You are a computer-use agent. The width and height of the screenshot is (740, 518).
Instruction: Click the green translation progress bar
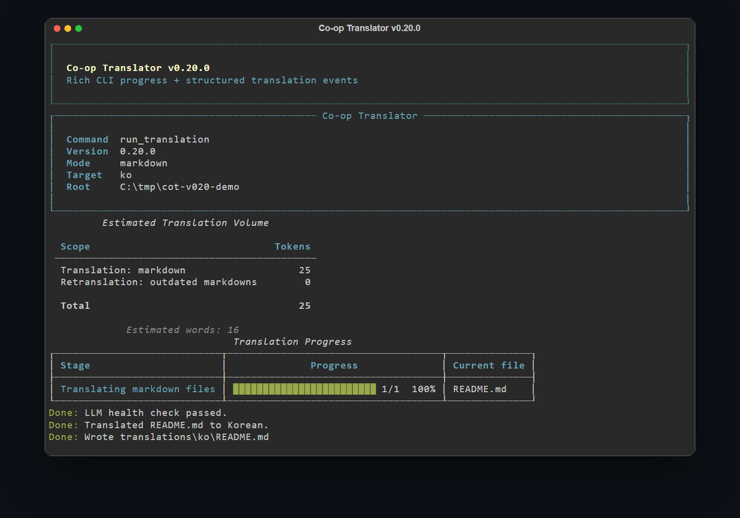(305, 389)
